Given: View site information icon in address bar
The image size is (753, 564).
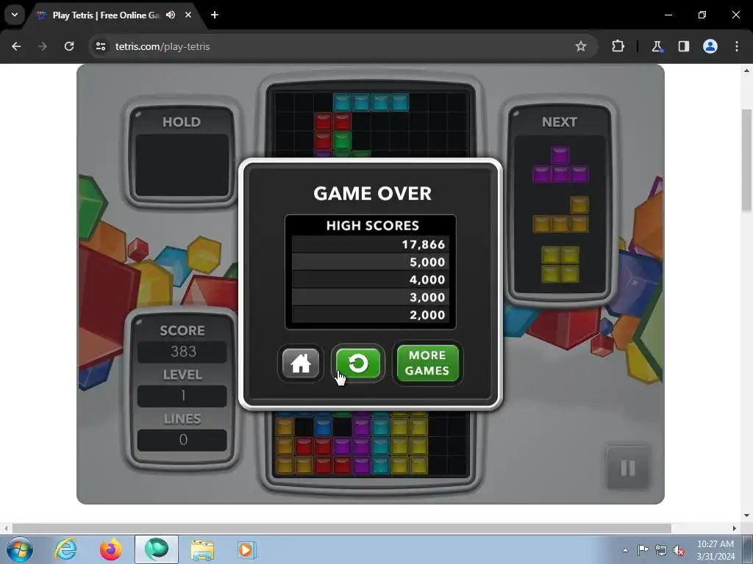Looking at the screenshot, I should [x=101, y=46].
